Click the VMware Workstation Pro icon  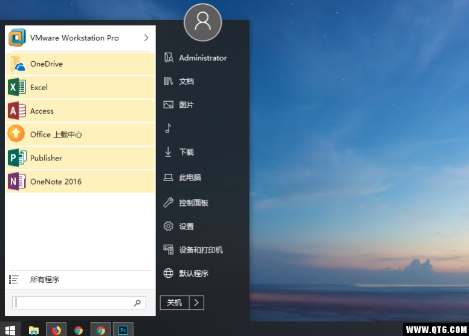[17, 38]
